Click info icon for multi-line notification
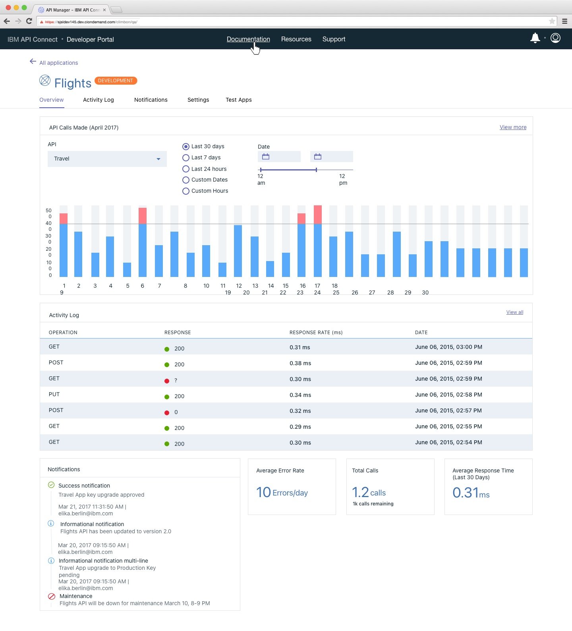Screen dimensions: 572x631 51,561
